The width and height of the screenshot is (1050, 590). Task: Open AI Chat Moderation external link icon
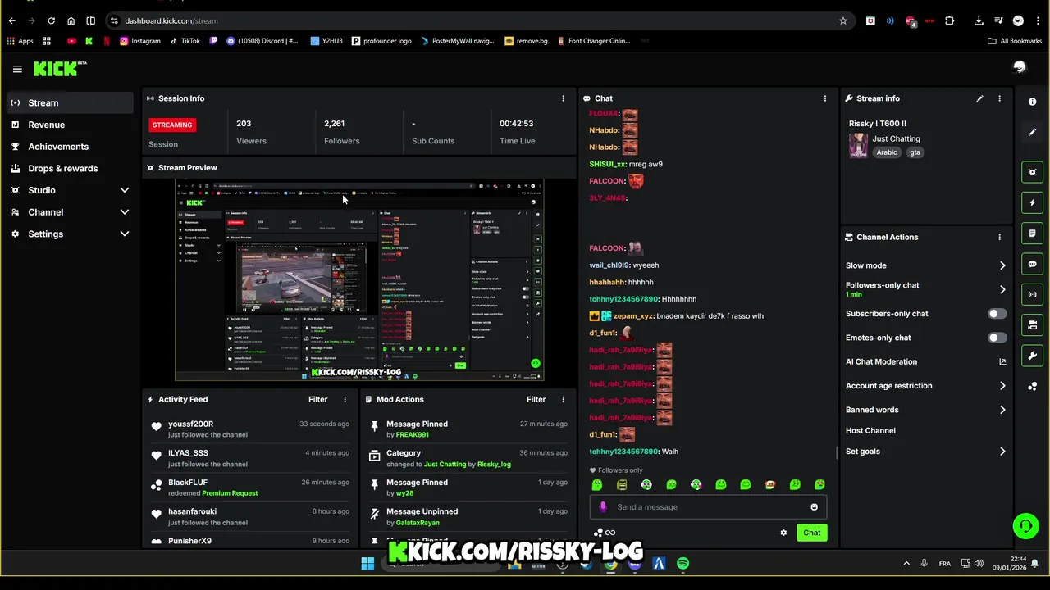pos(1002,361)
